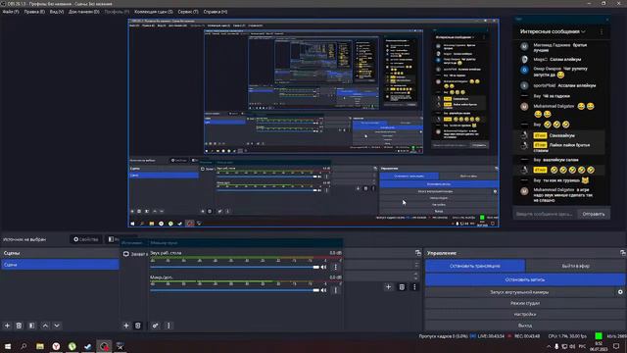Click Выйти в эфир button
This screenshot has width=627, height=353.
[575, 266]
